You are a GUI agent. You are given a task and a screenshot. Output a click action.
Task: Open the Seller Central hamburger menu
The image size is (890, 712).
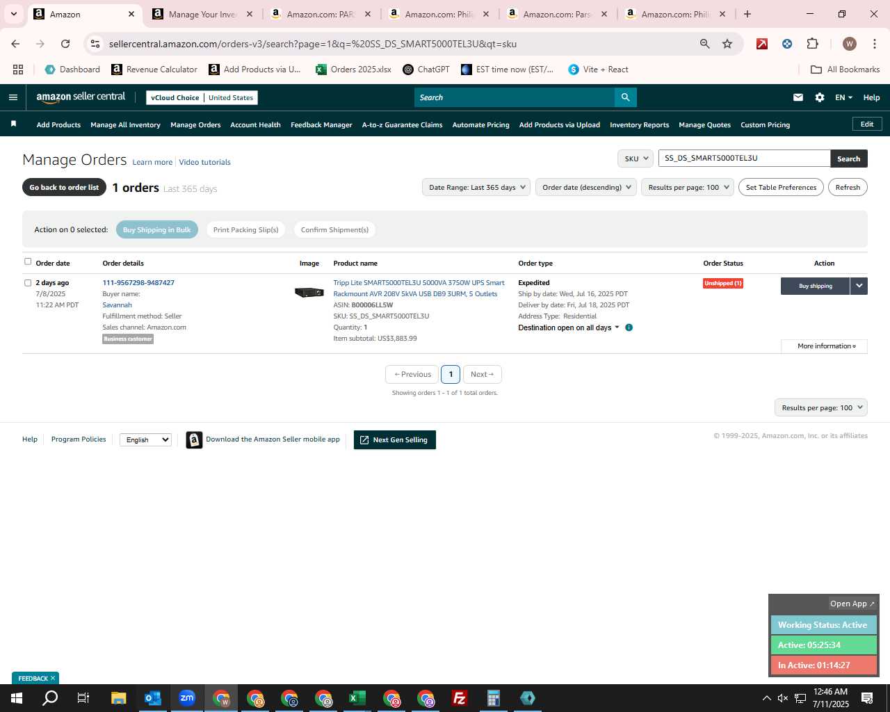pos(13,97)
